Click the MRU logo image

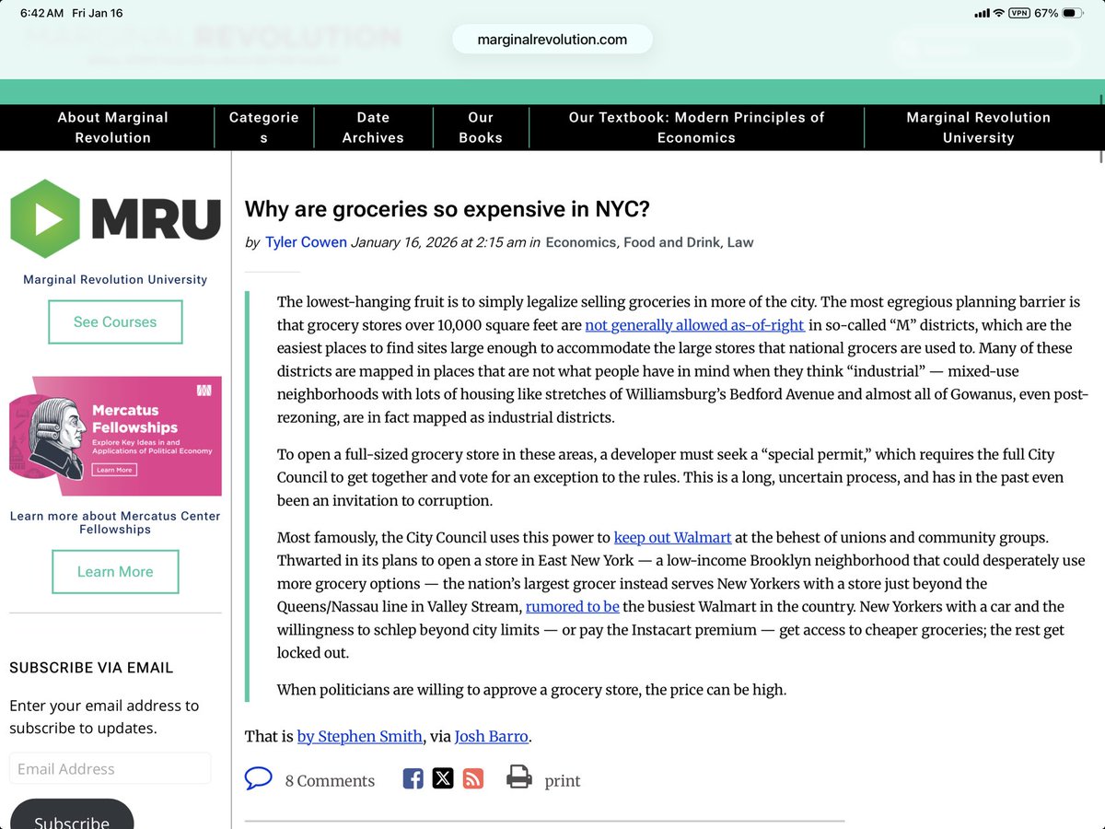tap(115, 218)
